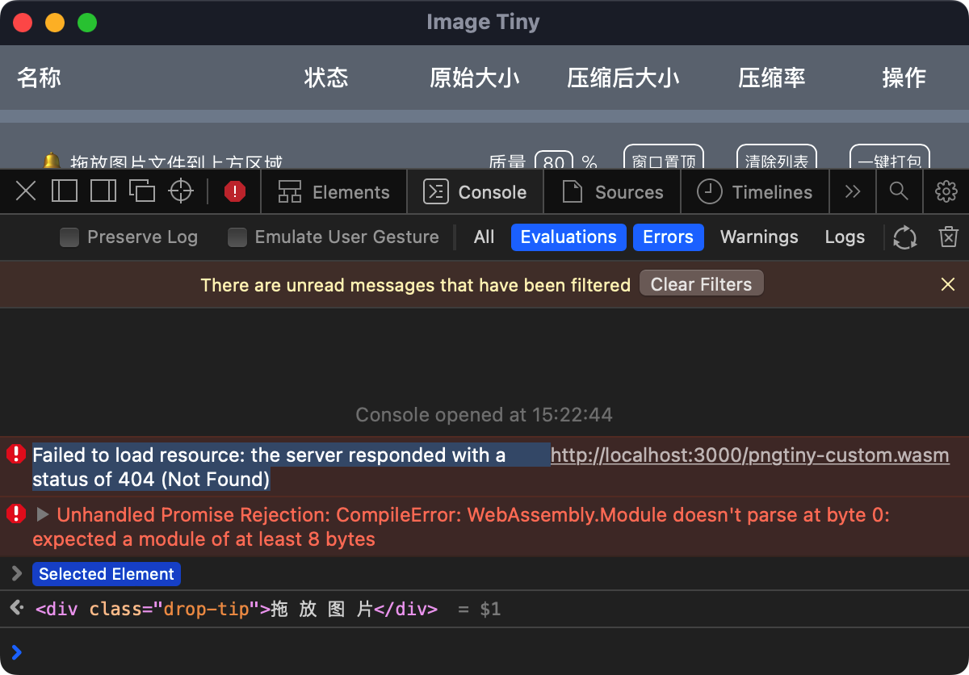The image size is (969, 675).
Task: Dock inspector to the right side
Action: pos(103,191)
